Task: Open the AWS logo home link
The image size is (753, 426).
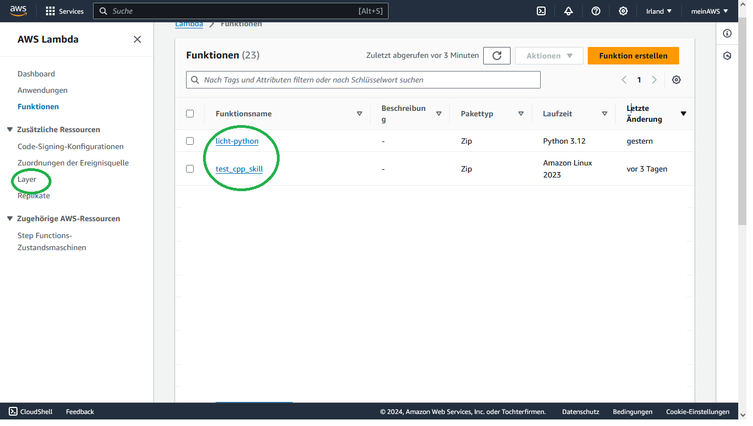Action: (x=18, y=11)
